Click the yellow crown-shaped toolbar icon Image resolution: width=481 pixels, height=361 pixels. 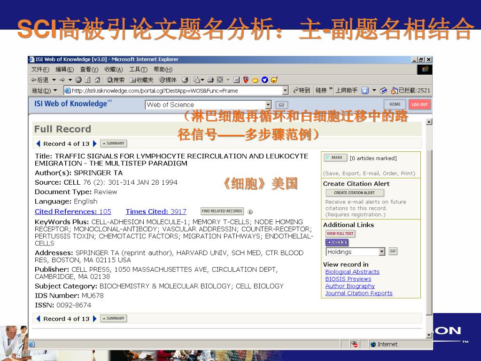coord(255,80)
